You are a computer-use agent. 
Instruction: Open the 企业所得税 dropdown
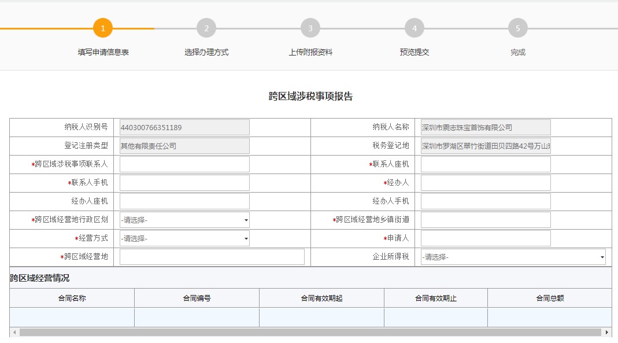[513, 257]
